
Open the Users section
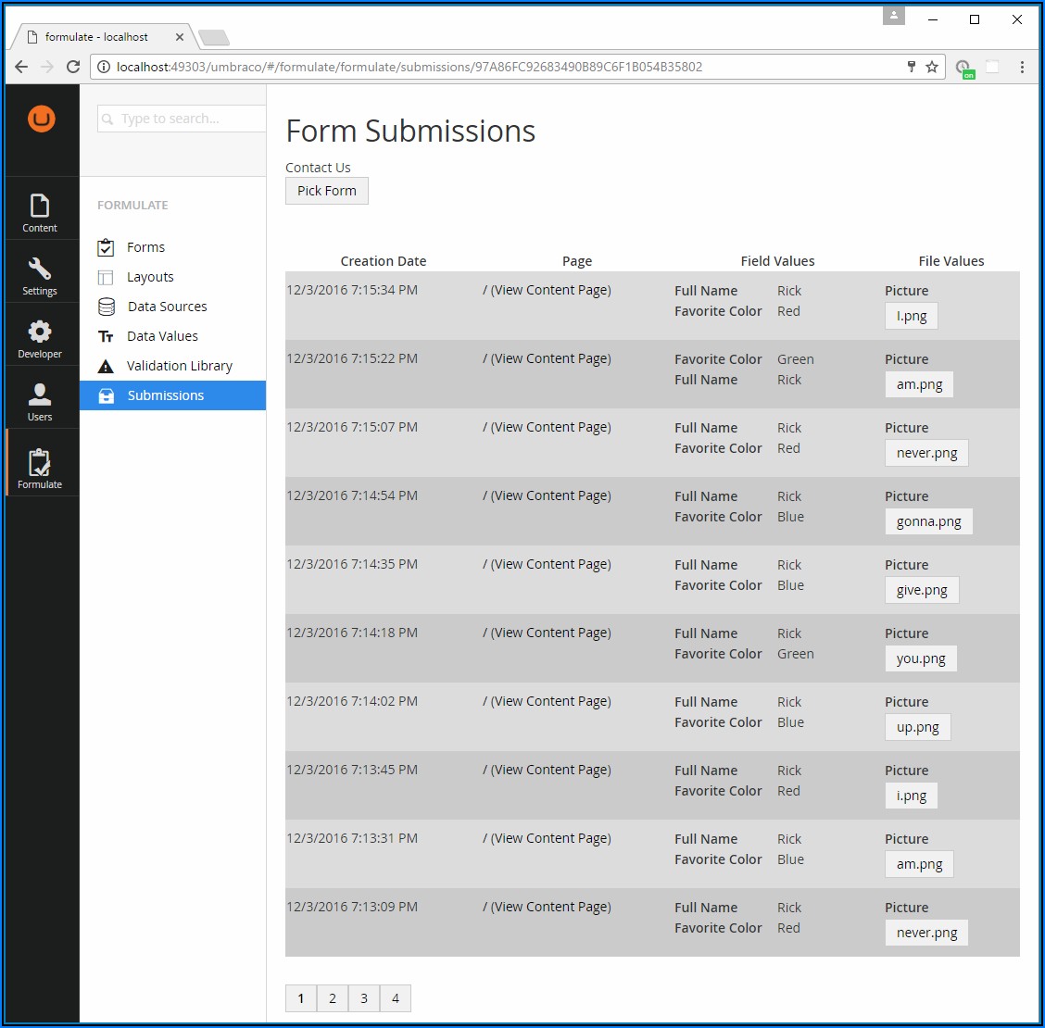[x=40, y=402]
